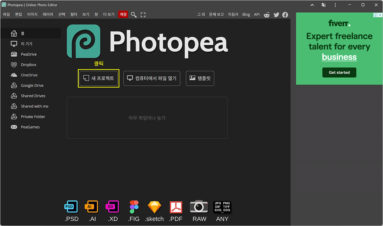Toggle fullscreen mode icon
The height and width of the screenshot is (226, 383).
143,15
